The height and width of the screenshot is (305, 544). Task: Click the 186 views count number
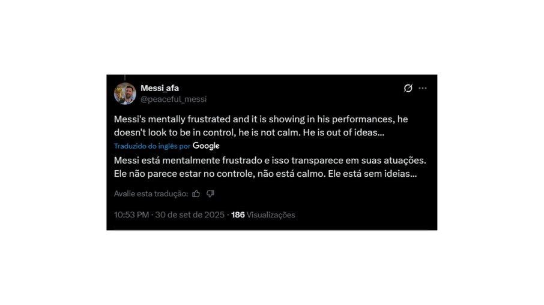point(238,215)
